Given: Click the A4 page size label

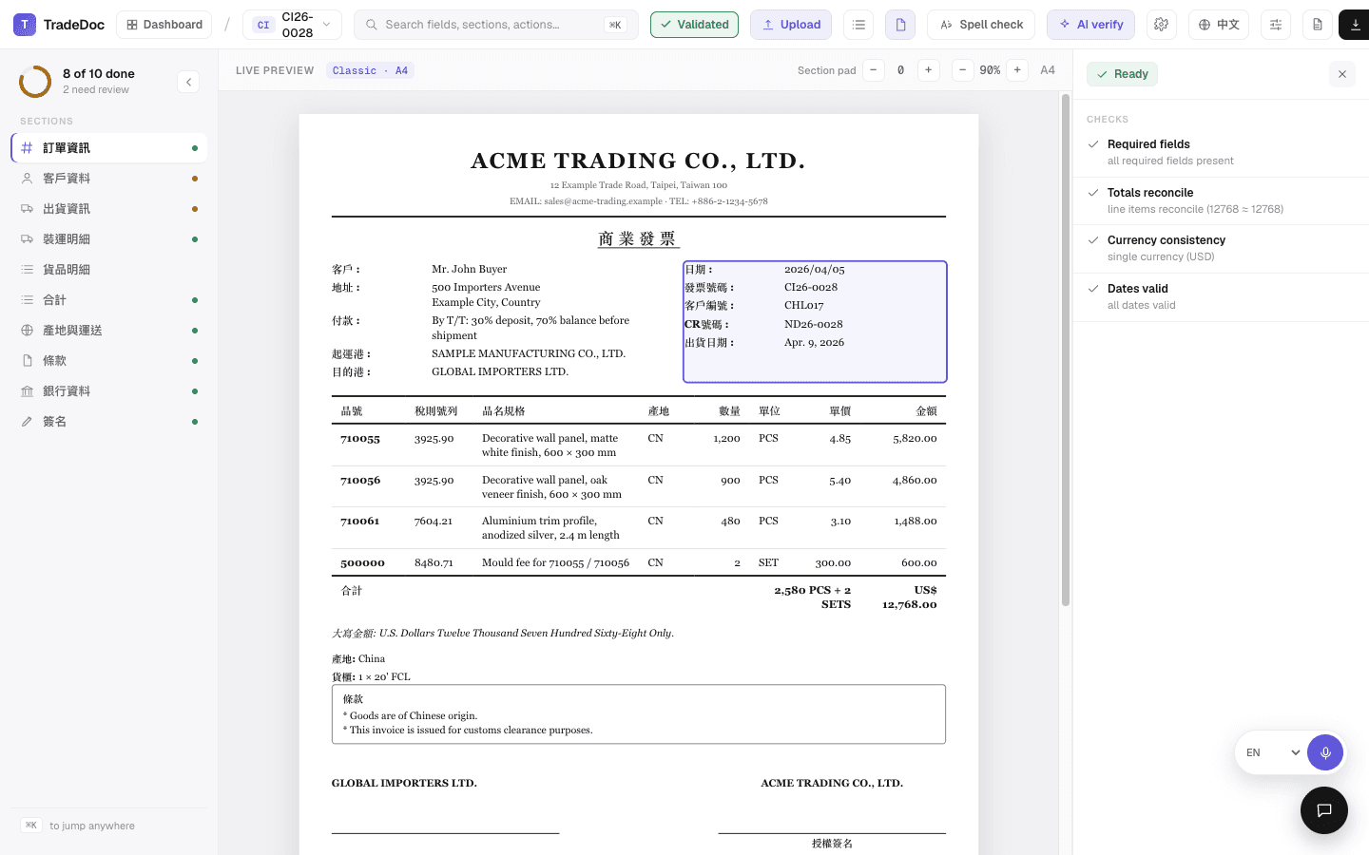Looking at the screenshot, I should coord(1048,70).
